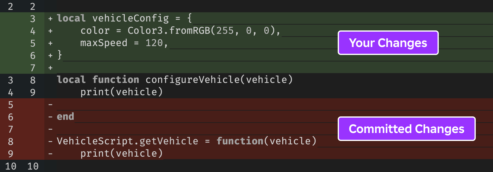Screen dimensions: 493x172
Task: Click the plus marker beside the color line
Action: [50, 31]
